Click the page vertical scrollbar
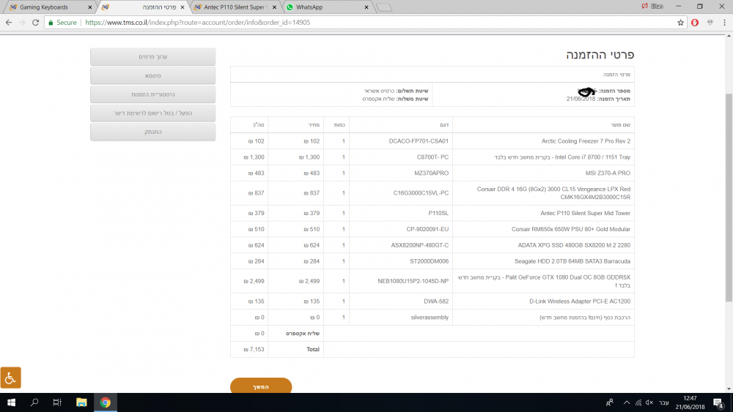 tap(729, 198)
